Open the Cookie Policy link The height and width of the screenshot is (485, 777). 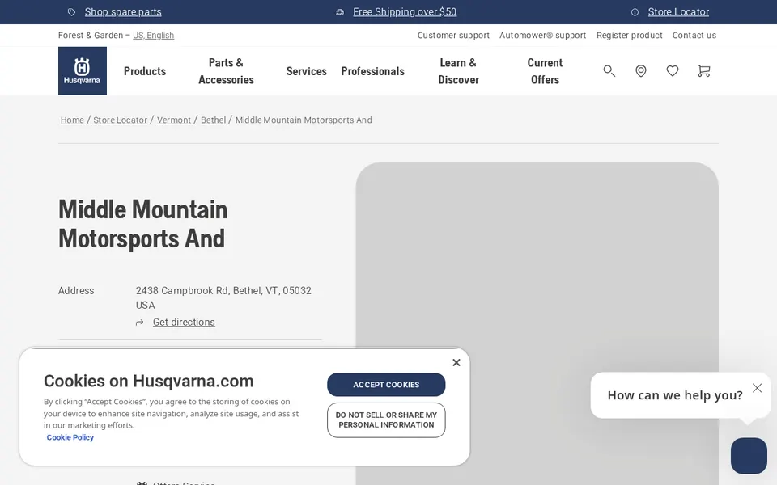(70, 437)
